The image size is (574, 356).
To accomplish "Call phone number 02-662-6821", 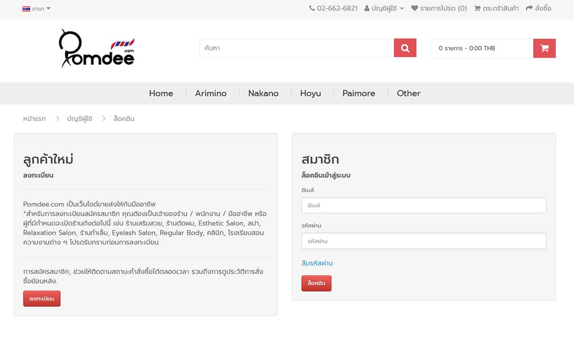I will coord(333,8).
